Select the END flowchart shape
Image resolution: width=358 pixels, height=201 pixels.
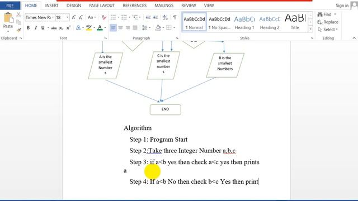[x=166, y=109]
